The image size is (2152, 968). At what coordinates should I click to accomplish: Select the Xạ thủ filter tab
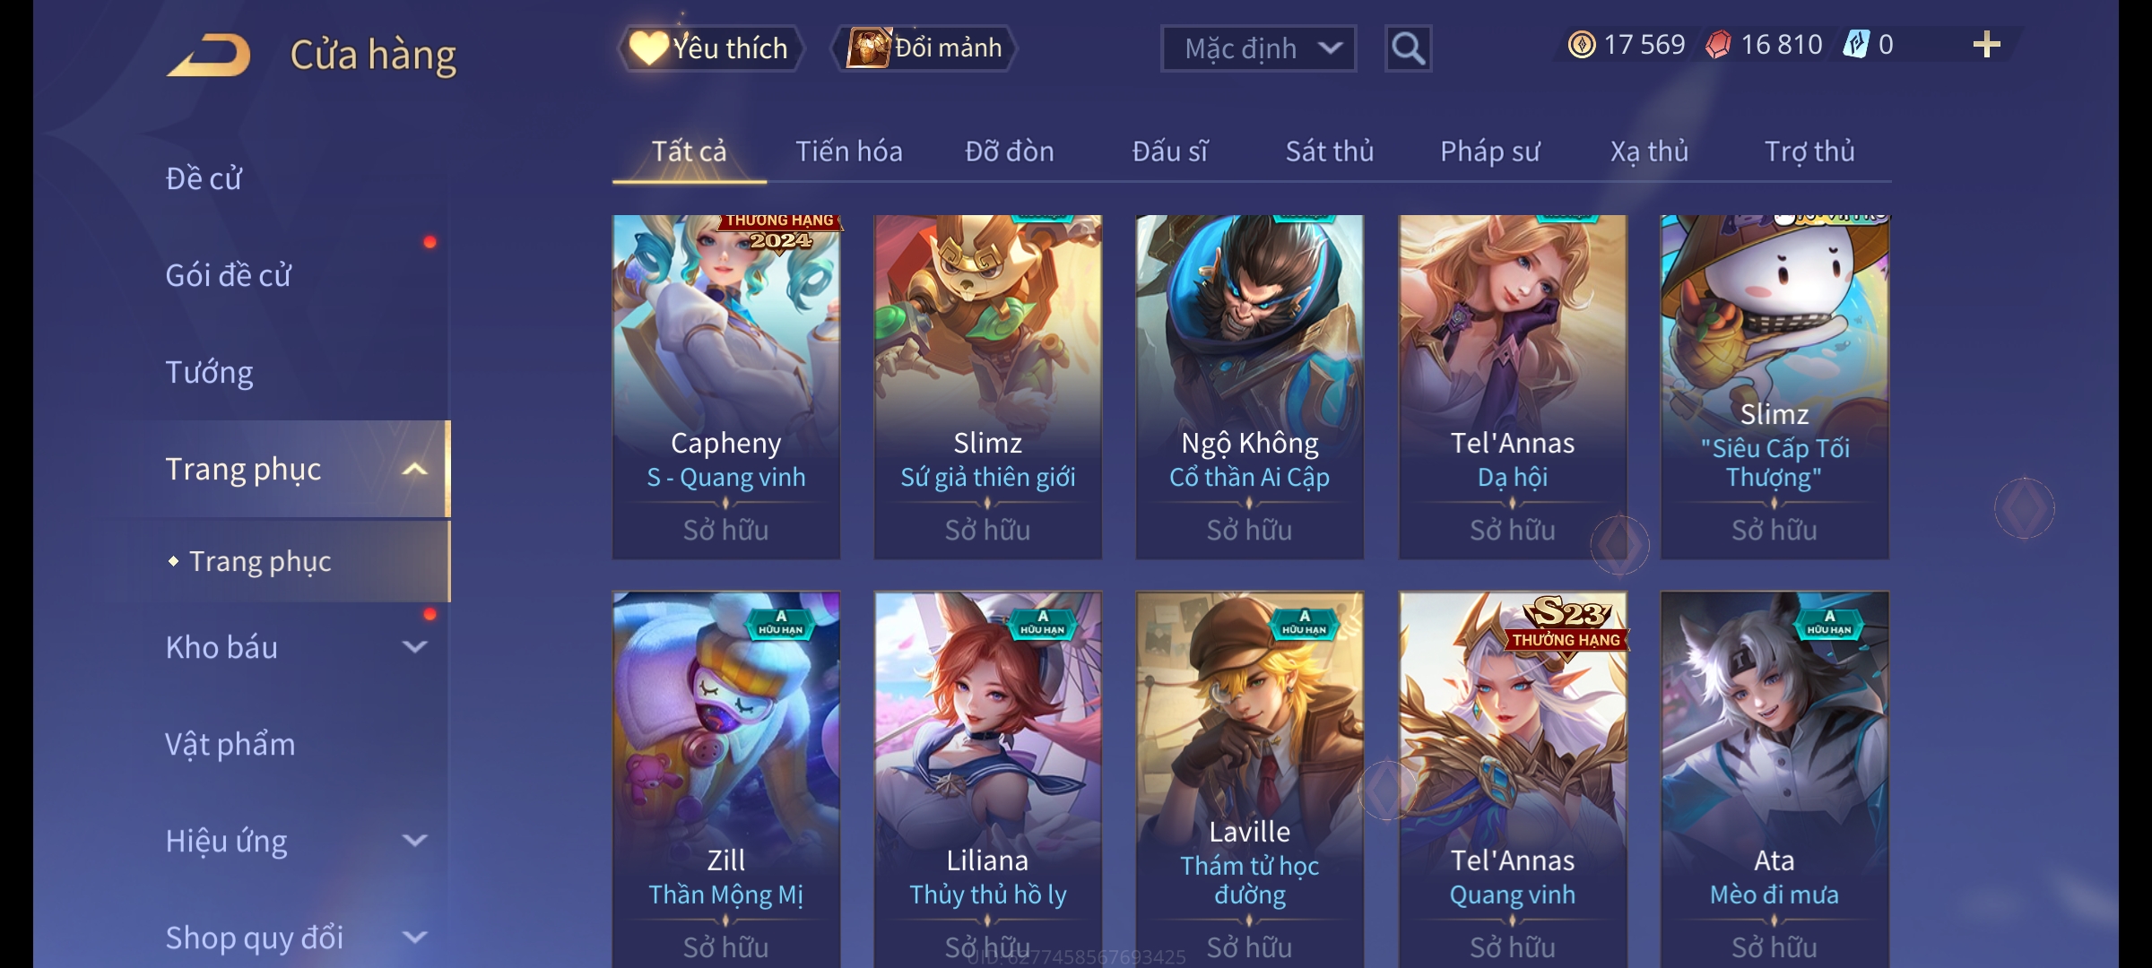pos(1649,151)
